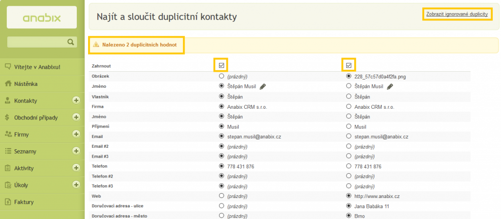This screenshot has height=219, width=501.
Task: Select first column empty Web radio option
Action: tap(222, 196)
